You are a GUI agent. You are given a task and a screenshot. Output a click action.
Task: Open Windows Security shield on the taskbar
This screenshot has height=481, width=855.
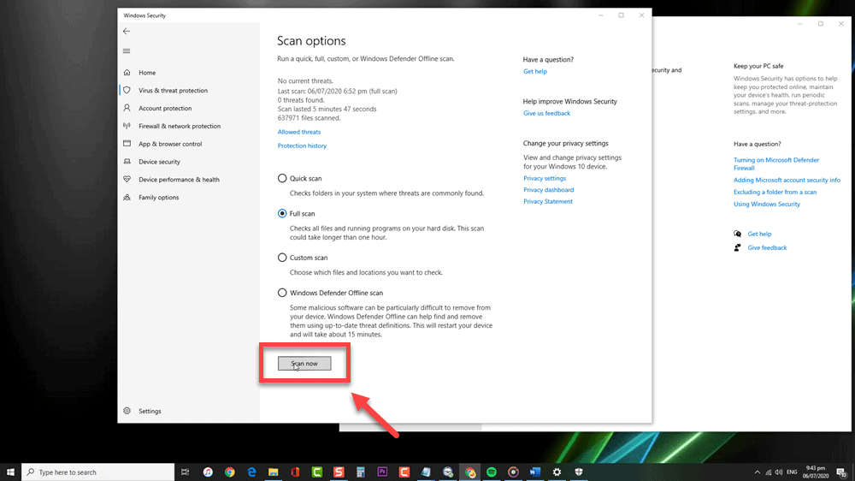coord(579,472)
